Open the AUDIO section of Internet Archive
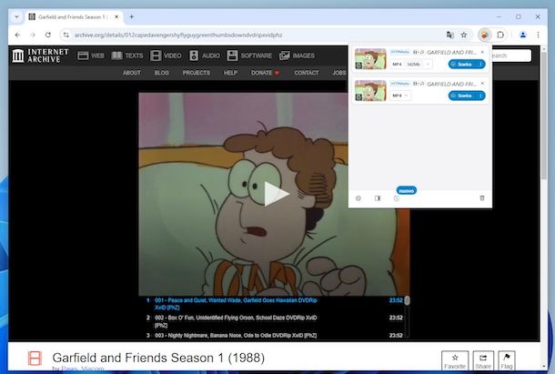The height and width of the screenshot is (374, 555). point(205,56)
